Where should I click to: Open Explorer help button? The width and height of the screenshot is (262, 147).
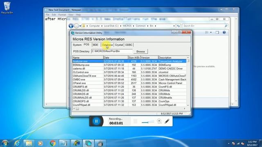click(224, 32)
